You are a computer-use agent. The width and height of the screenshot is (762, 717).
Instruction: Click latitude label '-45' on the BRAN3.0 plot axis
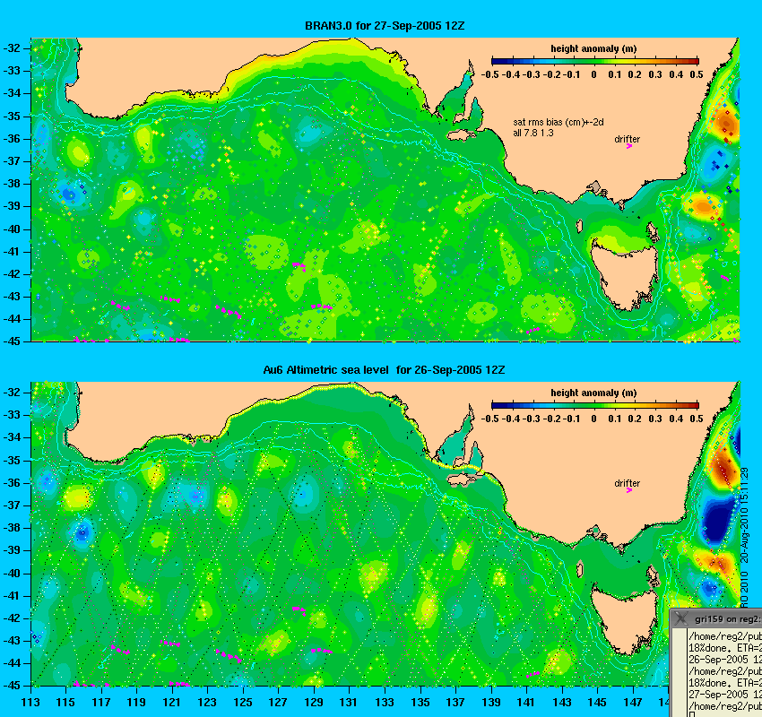pos(12,341)
